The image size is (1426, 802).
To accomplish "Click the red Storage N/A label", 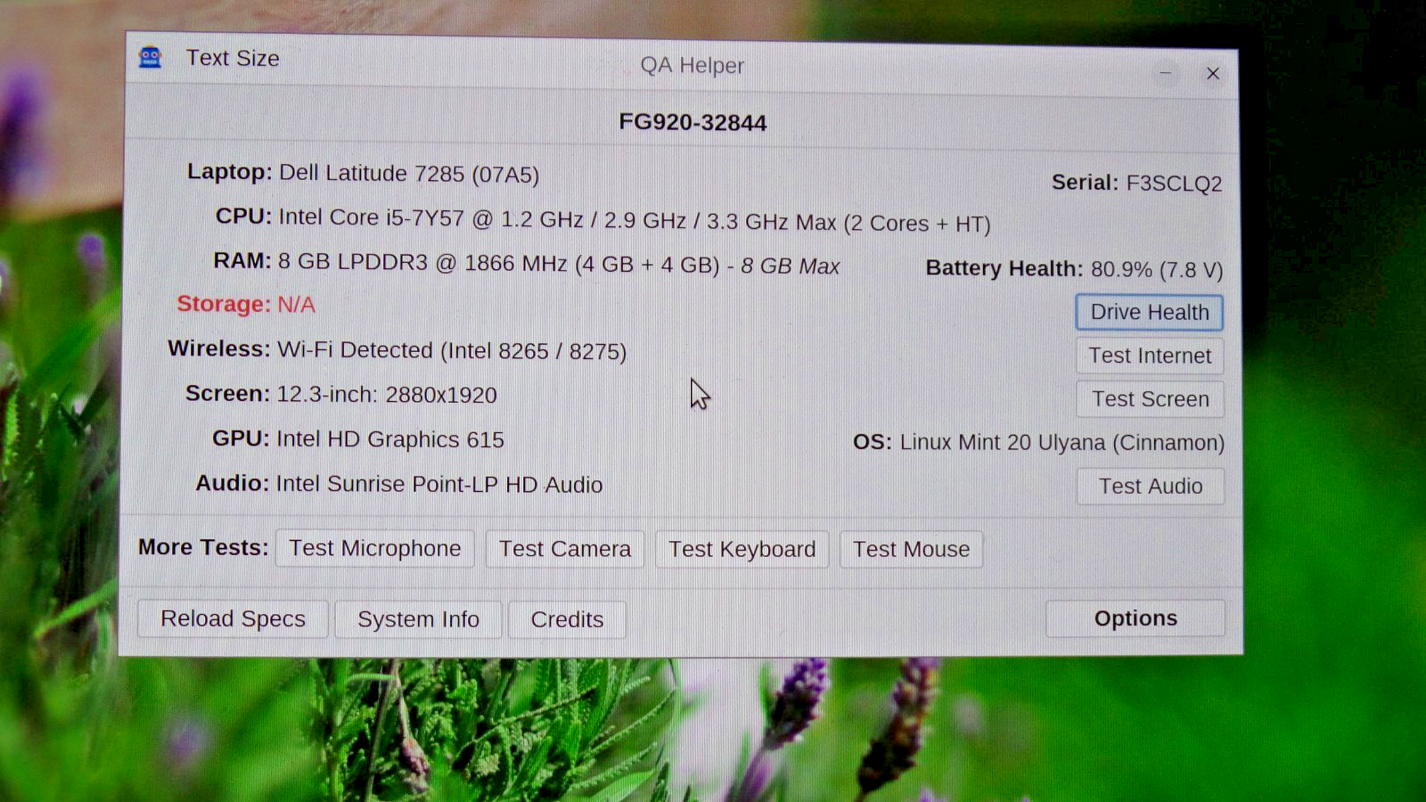I will click(x=246, y=305).
